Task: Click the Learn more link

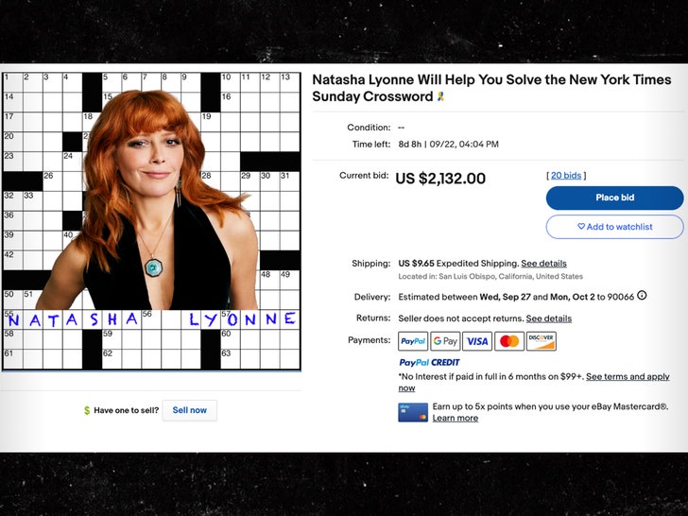Action: tap(455, 418)
